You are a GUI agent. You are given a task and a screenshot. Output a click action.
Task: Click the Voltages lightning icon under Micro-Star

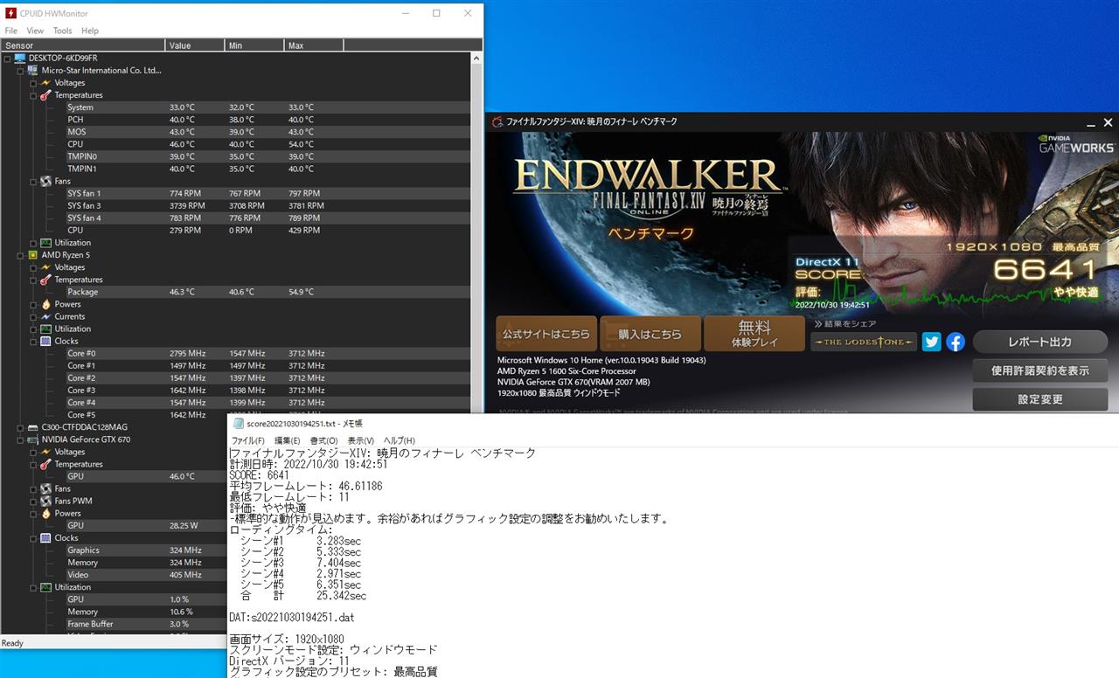point(46,82)
